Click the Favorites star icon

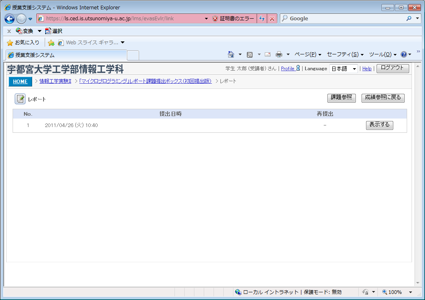[10, 43]
